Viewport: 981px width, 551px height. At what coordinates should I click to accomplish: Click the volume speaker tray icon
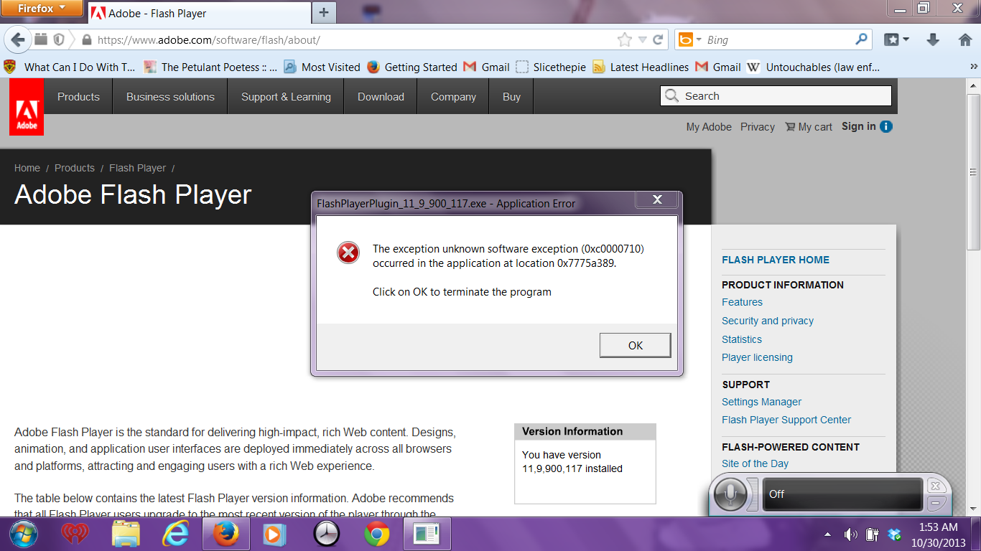pyautogui.click(x=851, y=534)
